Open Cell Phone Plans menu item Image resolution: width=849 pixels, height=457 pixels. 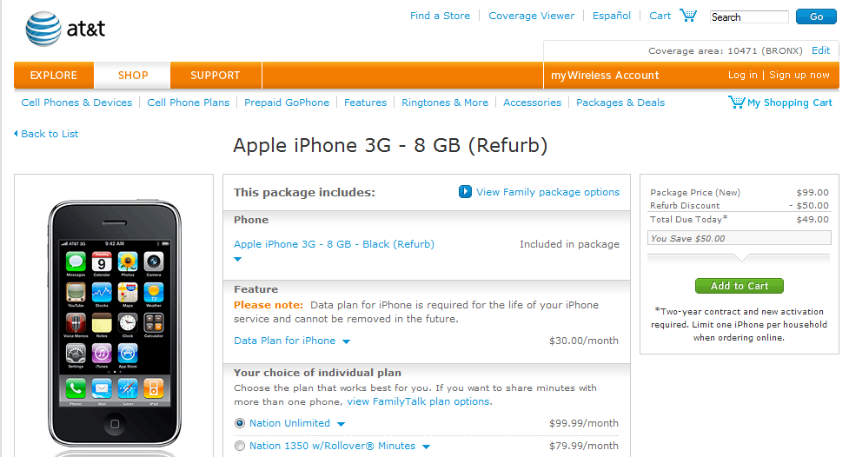(x=189, y=103)
